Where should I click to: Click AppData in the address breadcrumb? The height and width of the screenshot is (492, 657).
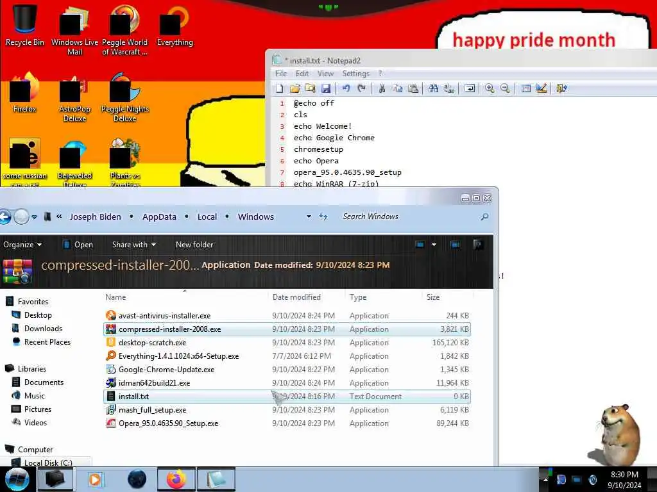(159, 217)
